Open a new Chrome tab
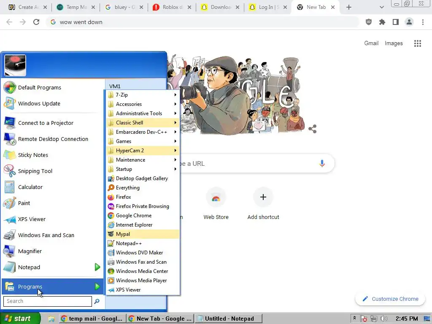Image resolution: width=432 pixels, height=324 pixels. (x=349, y=7)
